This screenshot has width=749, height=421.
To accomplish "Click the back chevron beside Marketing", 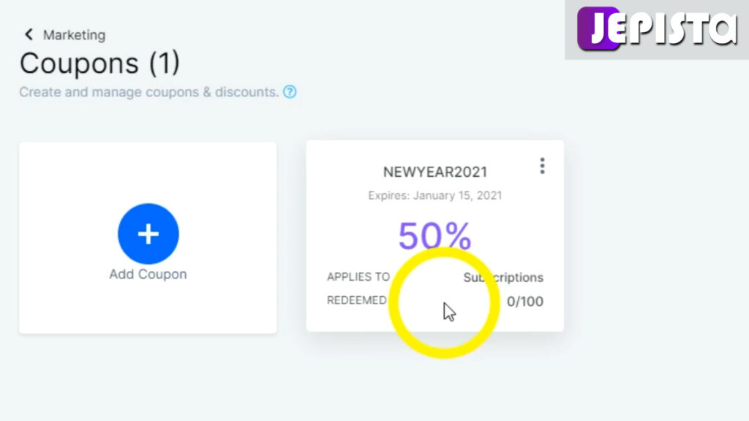I will 29,34.
